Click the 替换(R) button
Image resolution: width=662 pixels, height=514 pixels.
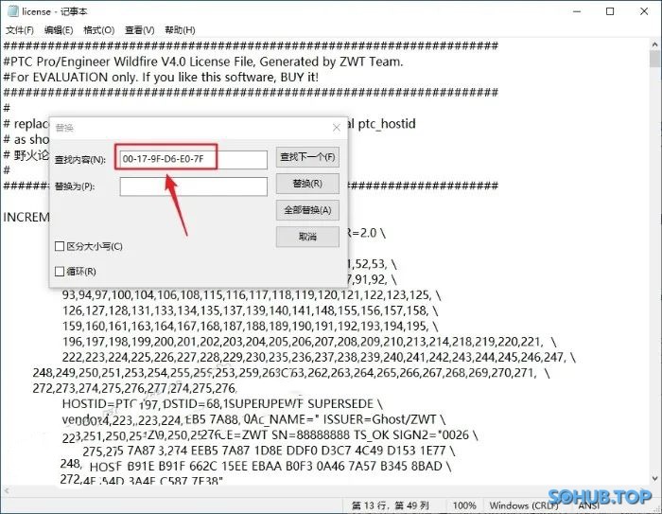point(307,184)
